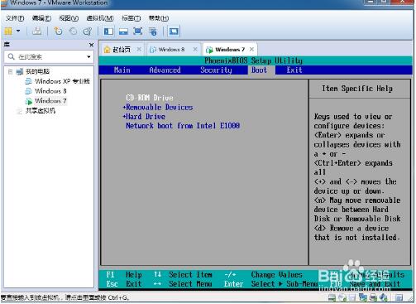Select the BIOS Exit menu

pos(294,70)
